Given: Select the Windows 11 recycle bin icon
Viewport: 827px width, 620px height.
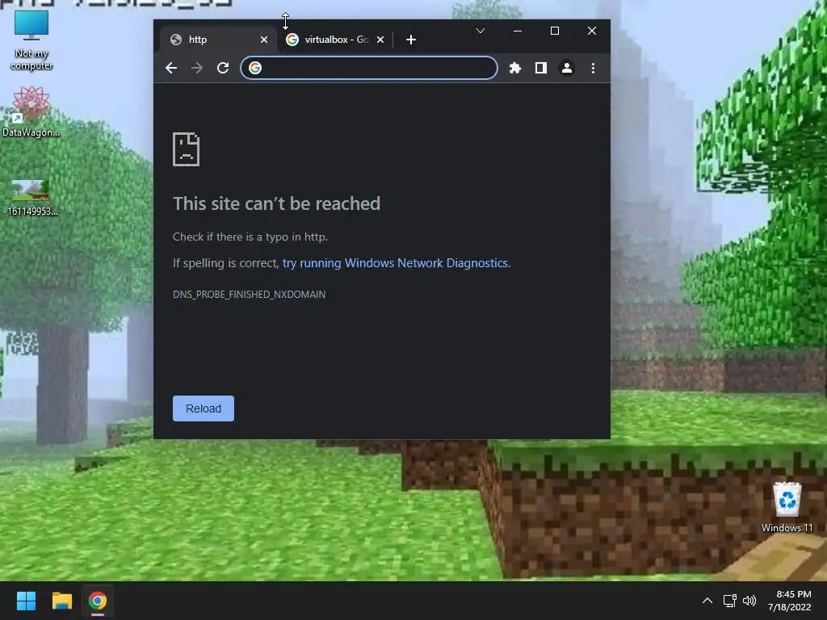Looking at the screenshot, I should (787, 507).
